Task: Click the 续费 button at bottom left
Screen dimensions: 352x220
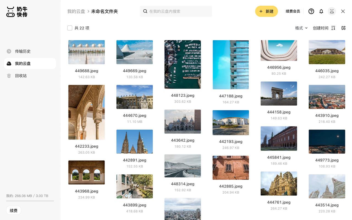Action: tap(14, 210)
